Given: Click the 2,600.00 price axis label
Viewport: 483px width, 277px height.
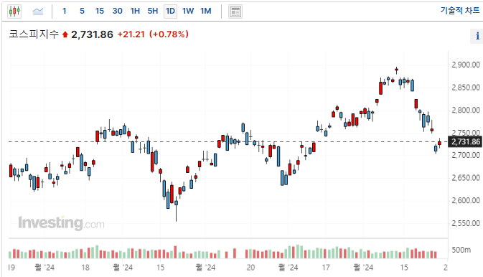Looking at the screenshot, I should click(x=466, y=201).
